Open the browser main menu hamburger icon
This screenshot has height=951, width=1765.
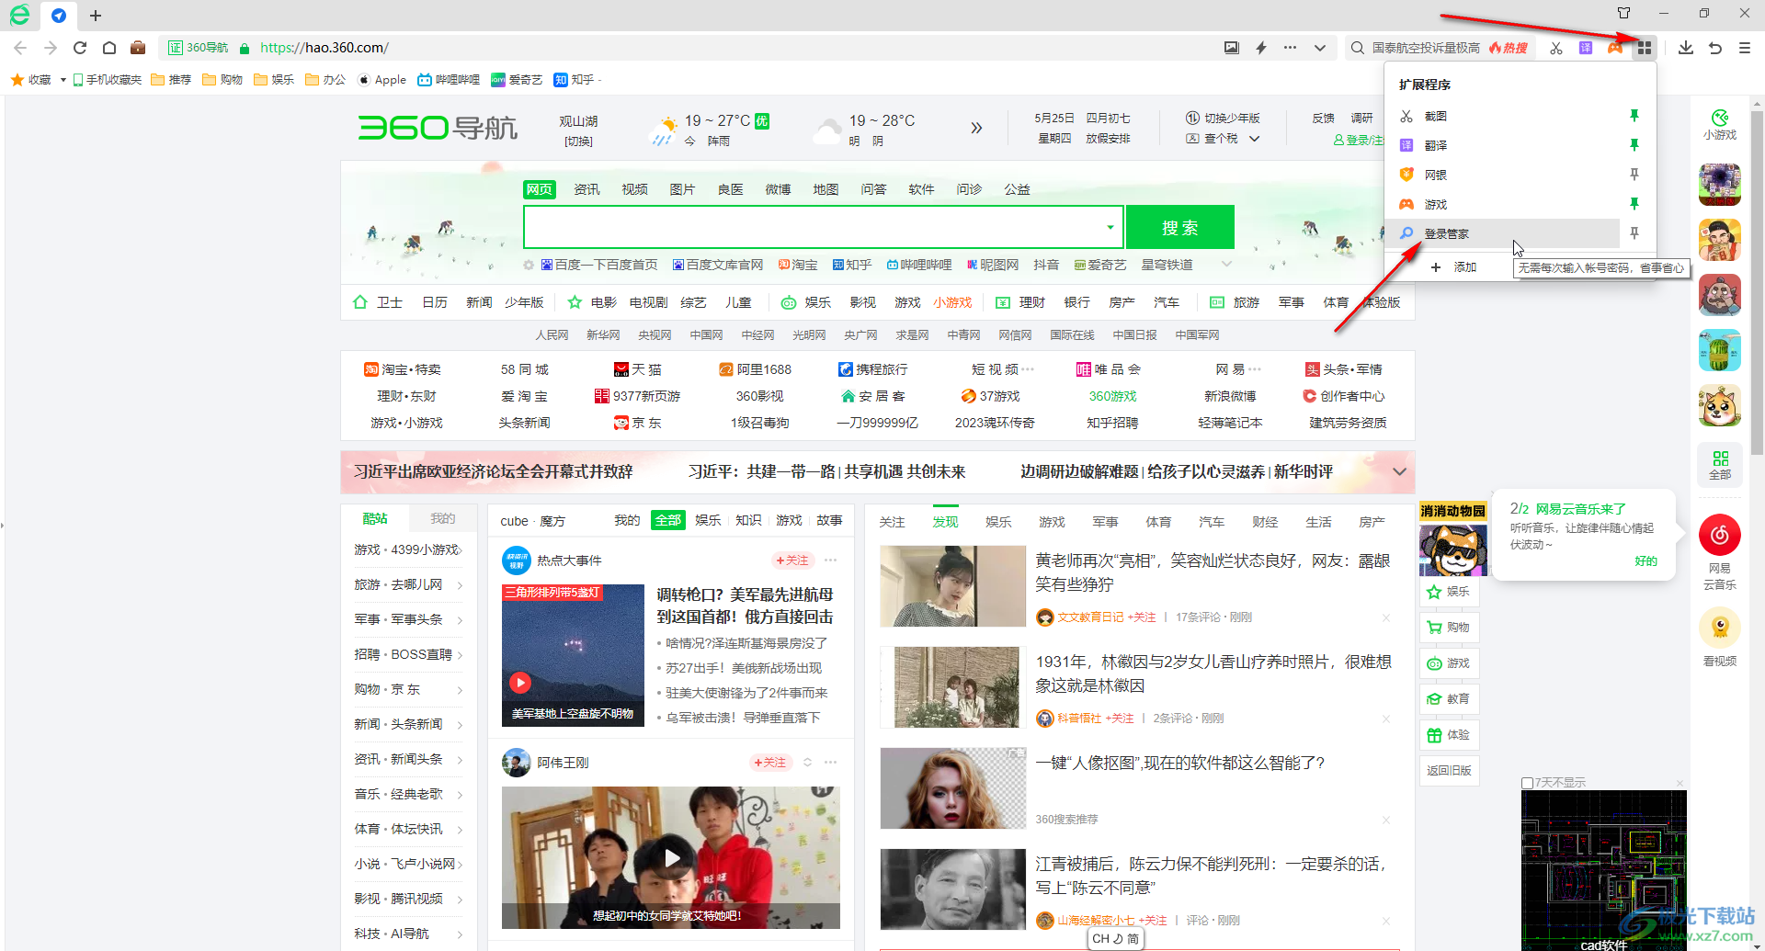pos(1745,48)
